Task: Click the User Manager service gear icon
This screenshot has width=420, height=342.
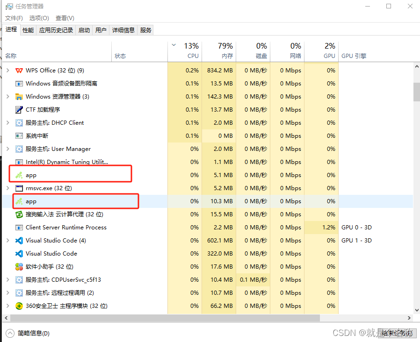Action: 19,149
